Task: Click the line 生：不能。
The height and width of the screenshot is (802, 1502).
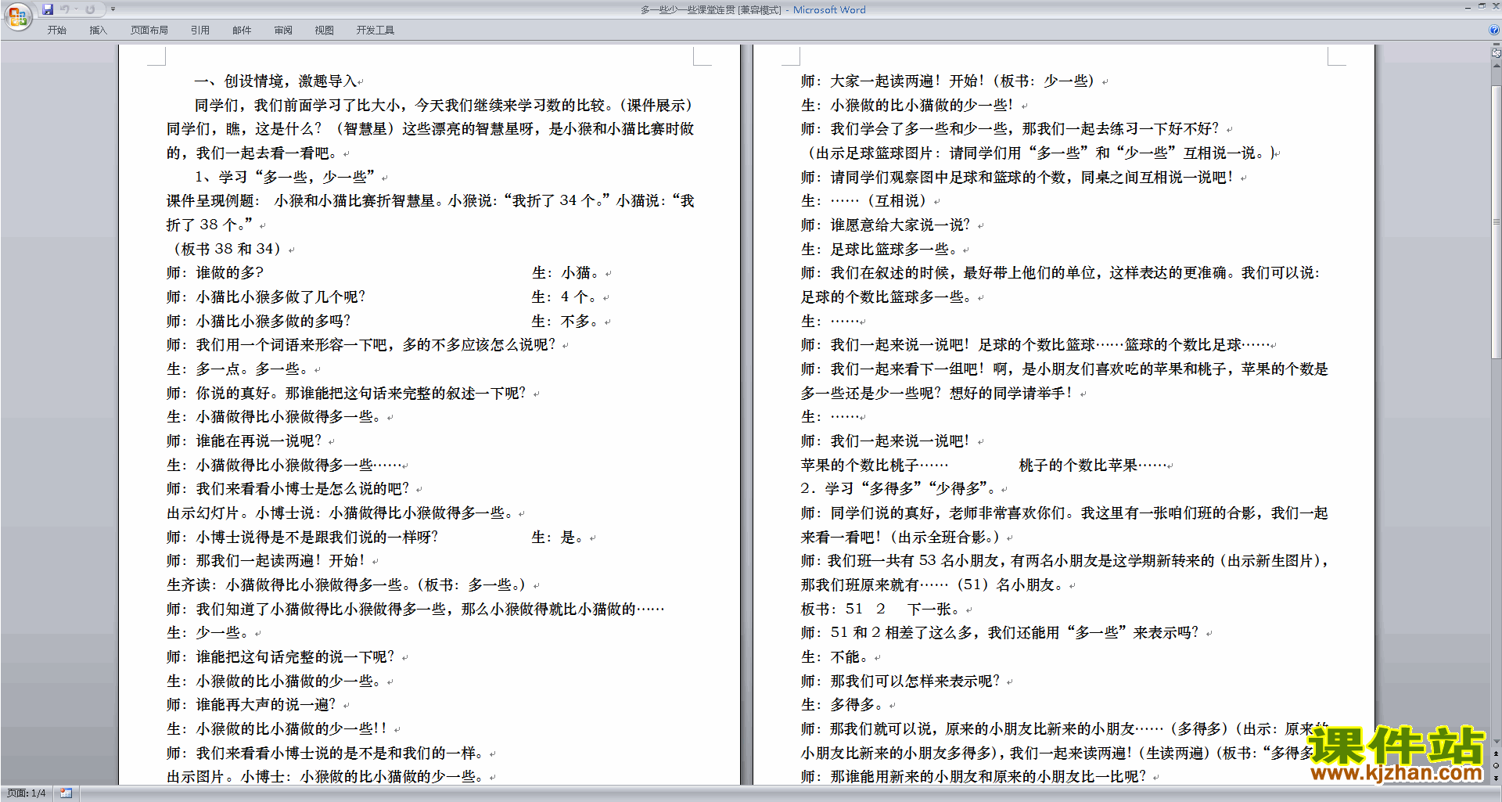Action: coord(835,657)
